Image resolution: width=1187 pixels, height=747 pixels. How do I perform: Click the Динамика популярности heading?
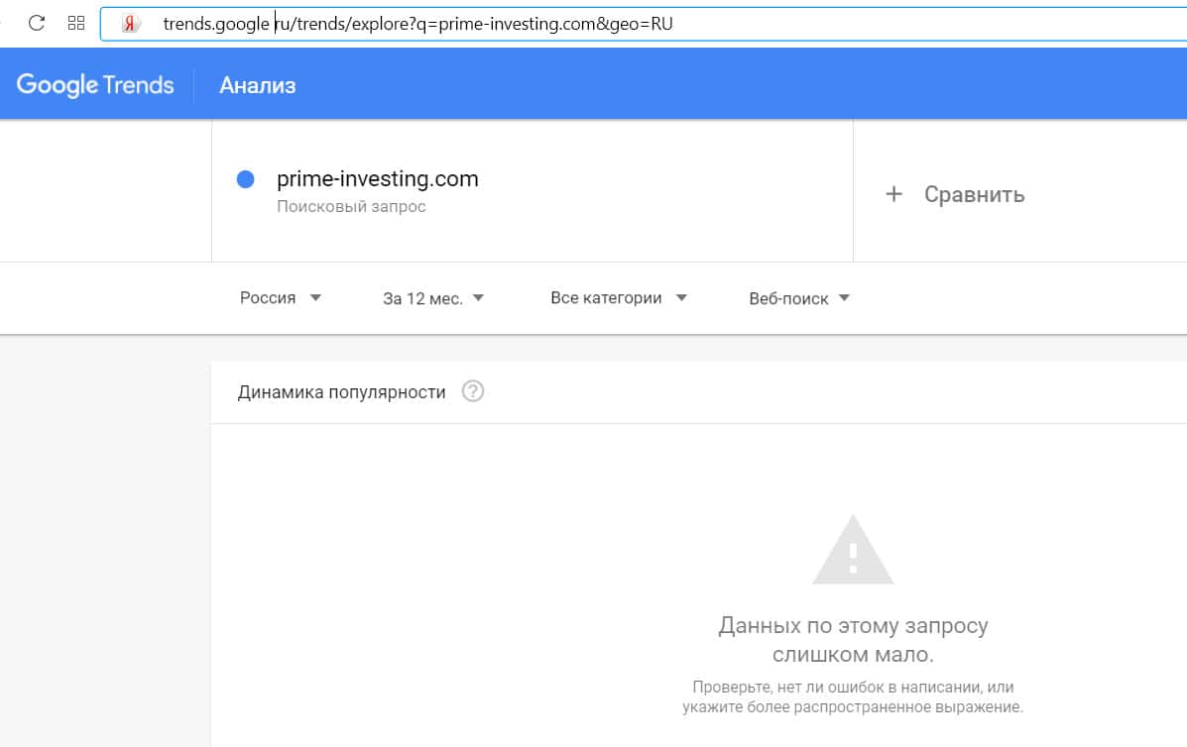(x=341, y=391)
